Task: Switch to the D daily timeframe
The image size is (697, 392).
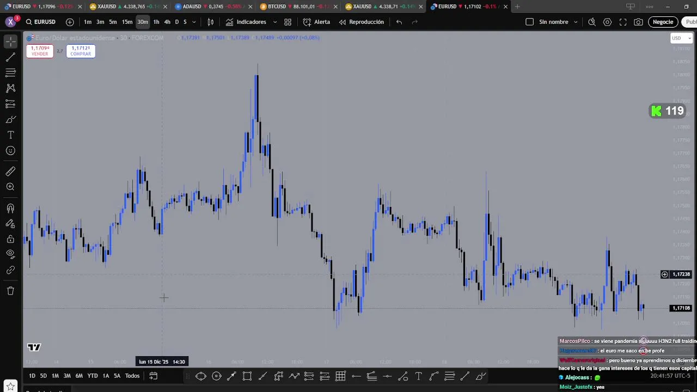Action: click(176, 22)
